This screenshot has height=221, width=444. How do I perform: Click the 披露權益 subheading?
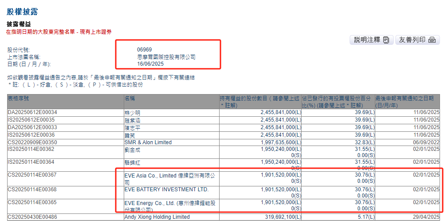point(18,24)
